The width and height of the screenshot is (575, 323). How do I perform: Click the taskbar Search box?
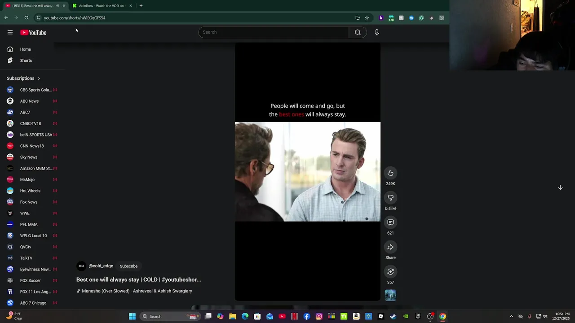point(171,316)
